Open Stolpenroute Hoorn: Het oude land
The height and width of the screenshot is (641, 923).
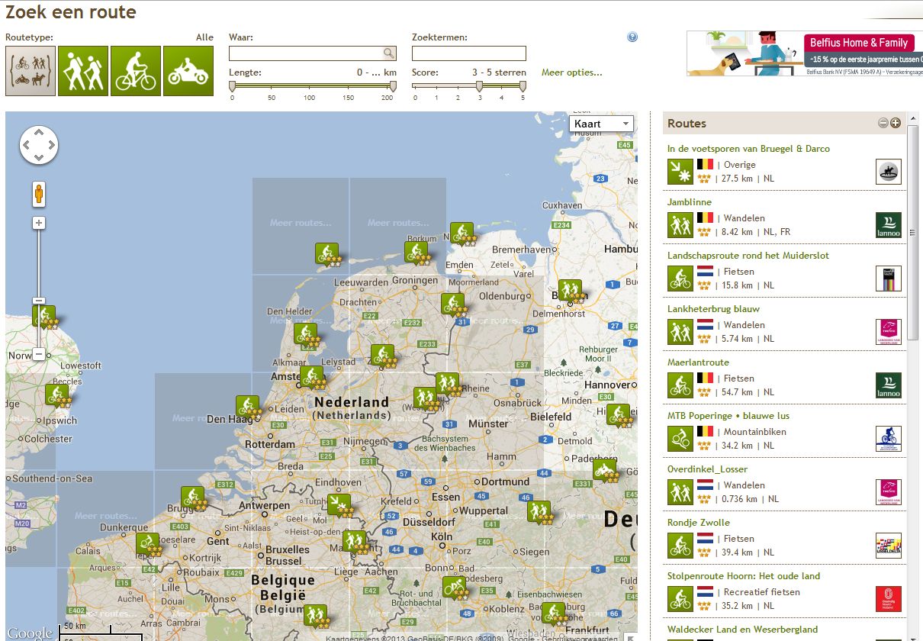point(744,576)
